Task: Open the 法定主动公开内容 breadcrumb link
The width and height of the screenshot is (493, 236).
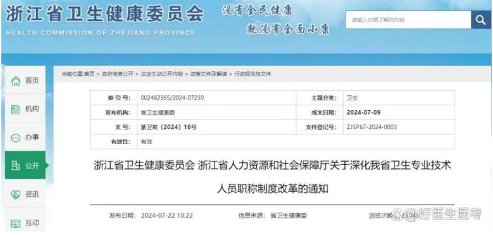Action: coord(161,74)
